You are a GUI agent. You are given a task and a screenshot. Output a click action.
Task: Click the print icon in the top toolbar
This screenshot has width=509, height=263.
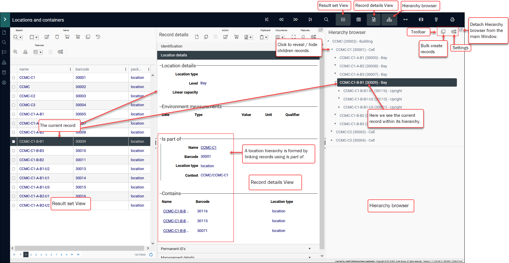pyautogui.click(x=452, y=20)
